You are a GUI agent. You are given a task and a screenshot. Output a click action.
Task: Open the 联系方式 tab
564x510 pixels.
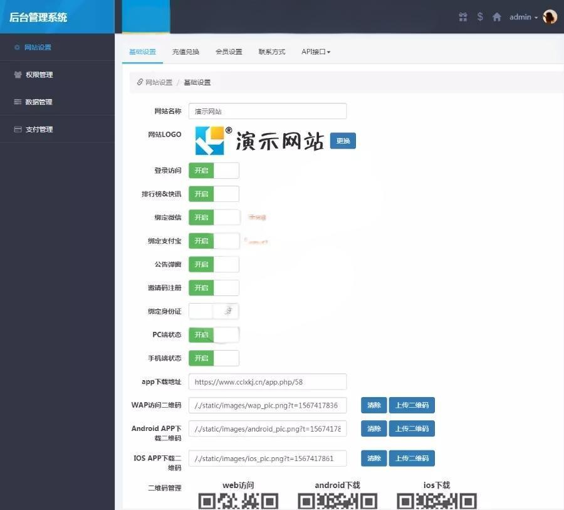pos(271,51)
